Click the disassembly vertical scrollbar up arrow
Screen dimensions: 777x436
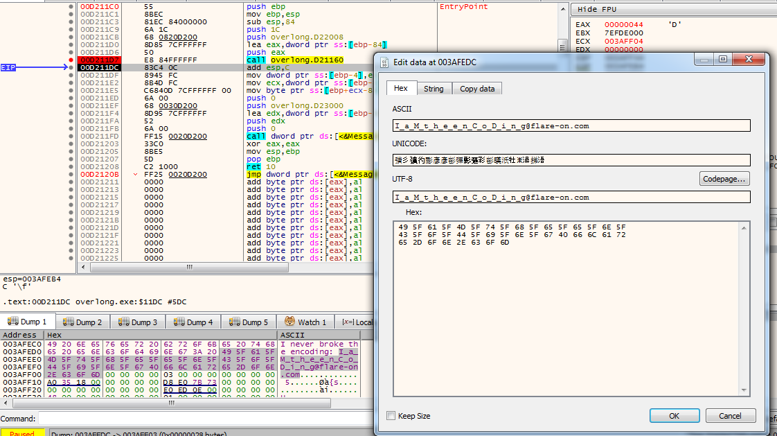pos(562,9)
